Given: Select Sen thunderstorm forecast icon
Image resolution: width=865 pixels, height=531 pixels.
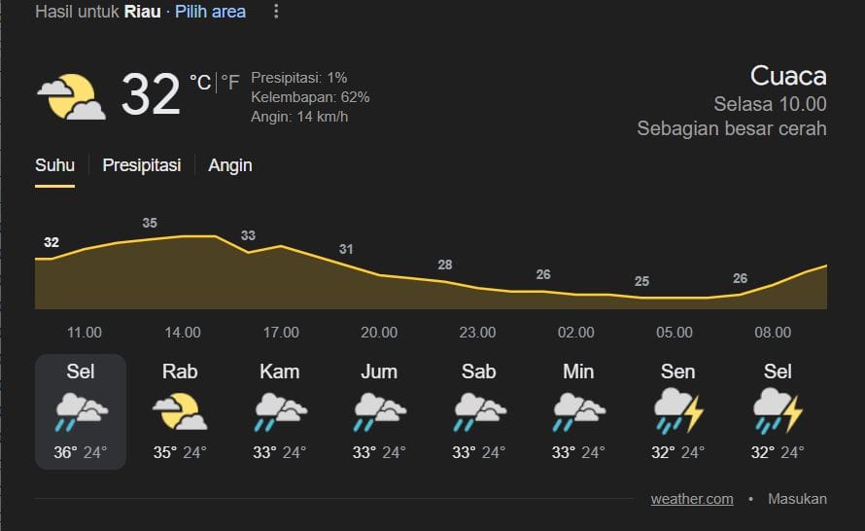Looking at the screenshot, I should pos(678,411).
